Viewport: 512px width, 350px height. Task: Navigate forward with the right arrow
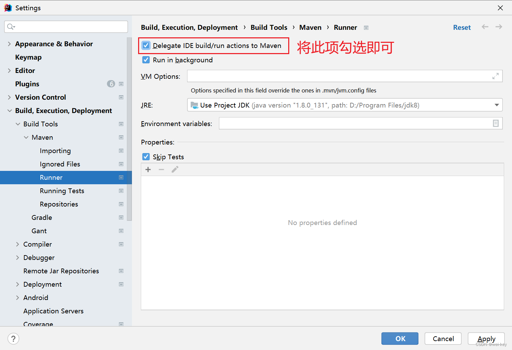[499, 27]
